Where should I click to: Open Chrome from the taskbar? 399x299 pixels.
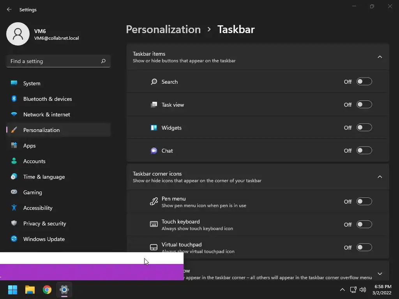point(47,290)
